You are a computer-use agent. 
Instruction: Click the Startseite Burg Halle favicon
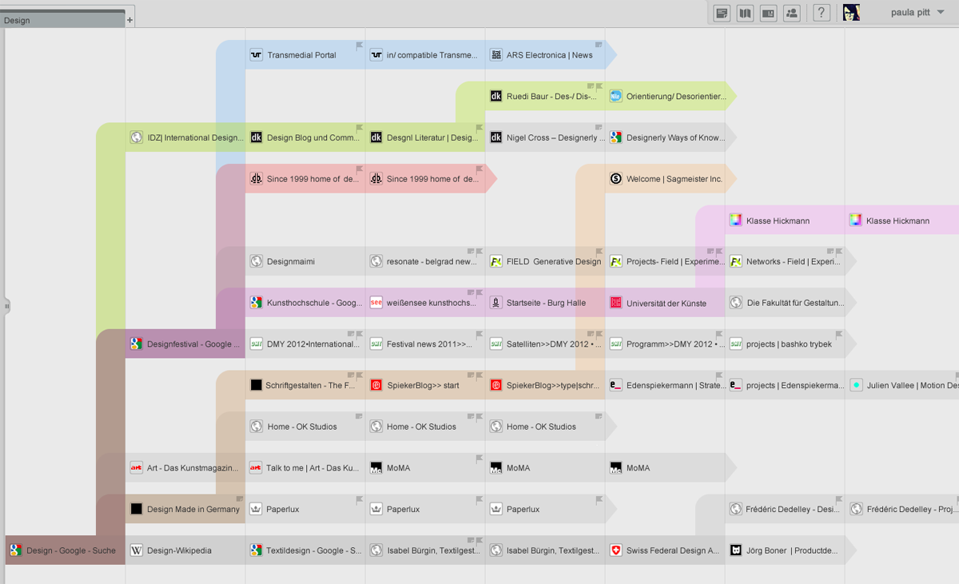495,303
